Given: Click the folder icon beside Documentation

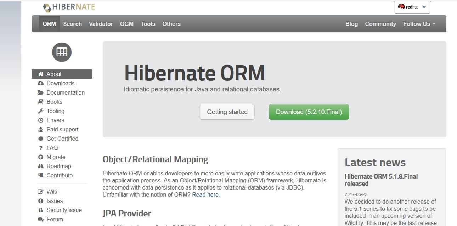Looking at the screenshot, I should click(x=40, y=92).
